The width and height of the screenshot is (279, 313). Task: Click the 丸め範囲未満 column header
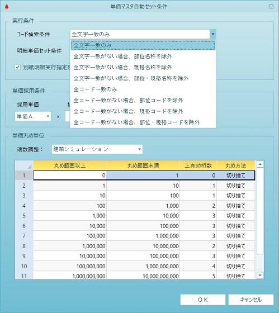[143, 165]
